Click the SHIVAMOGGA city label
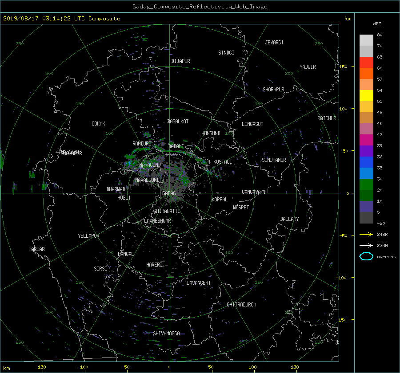 point(166,334)
